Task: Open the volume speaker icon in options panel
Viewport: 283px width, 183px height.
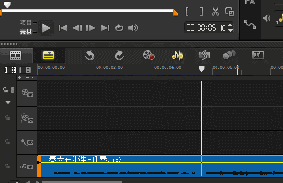Action: tap(266, 18)
